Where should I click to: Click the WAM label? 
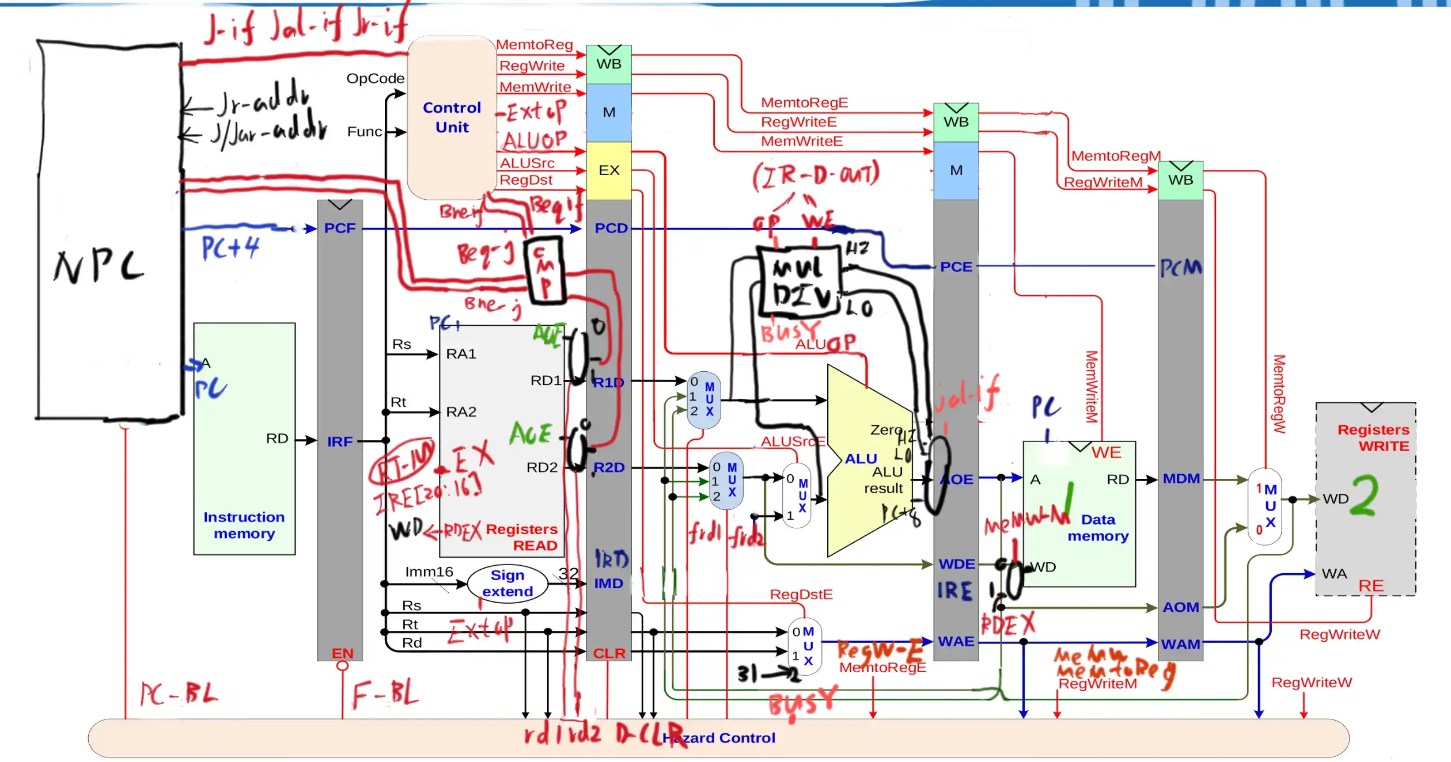pyautogui.click(x=1181, y=644)
